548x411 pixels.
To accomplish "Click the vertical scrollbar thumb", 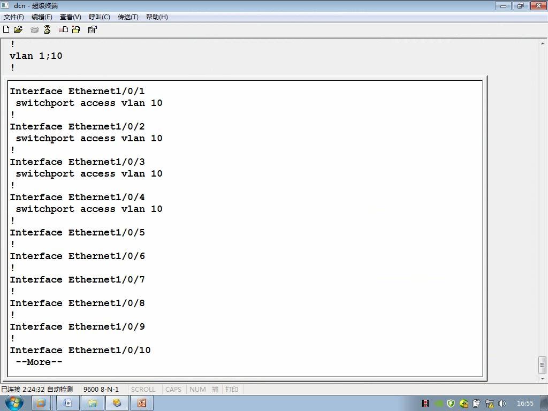I will click(543, 365).
